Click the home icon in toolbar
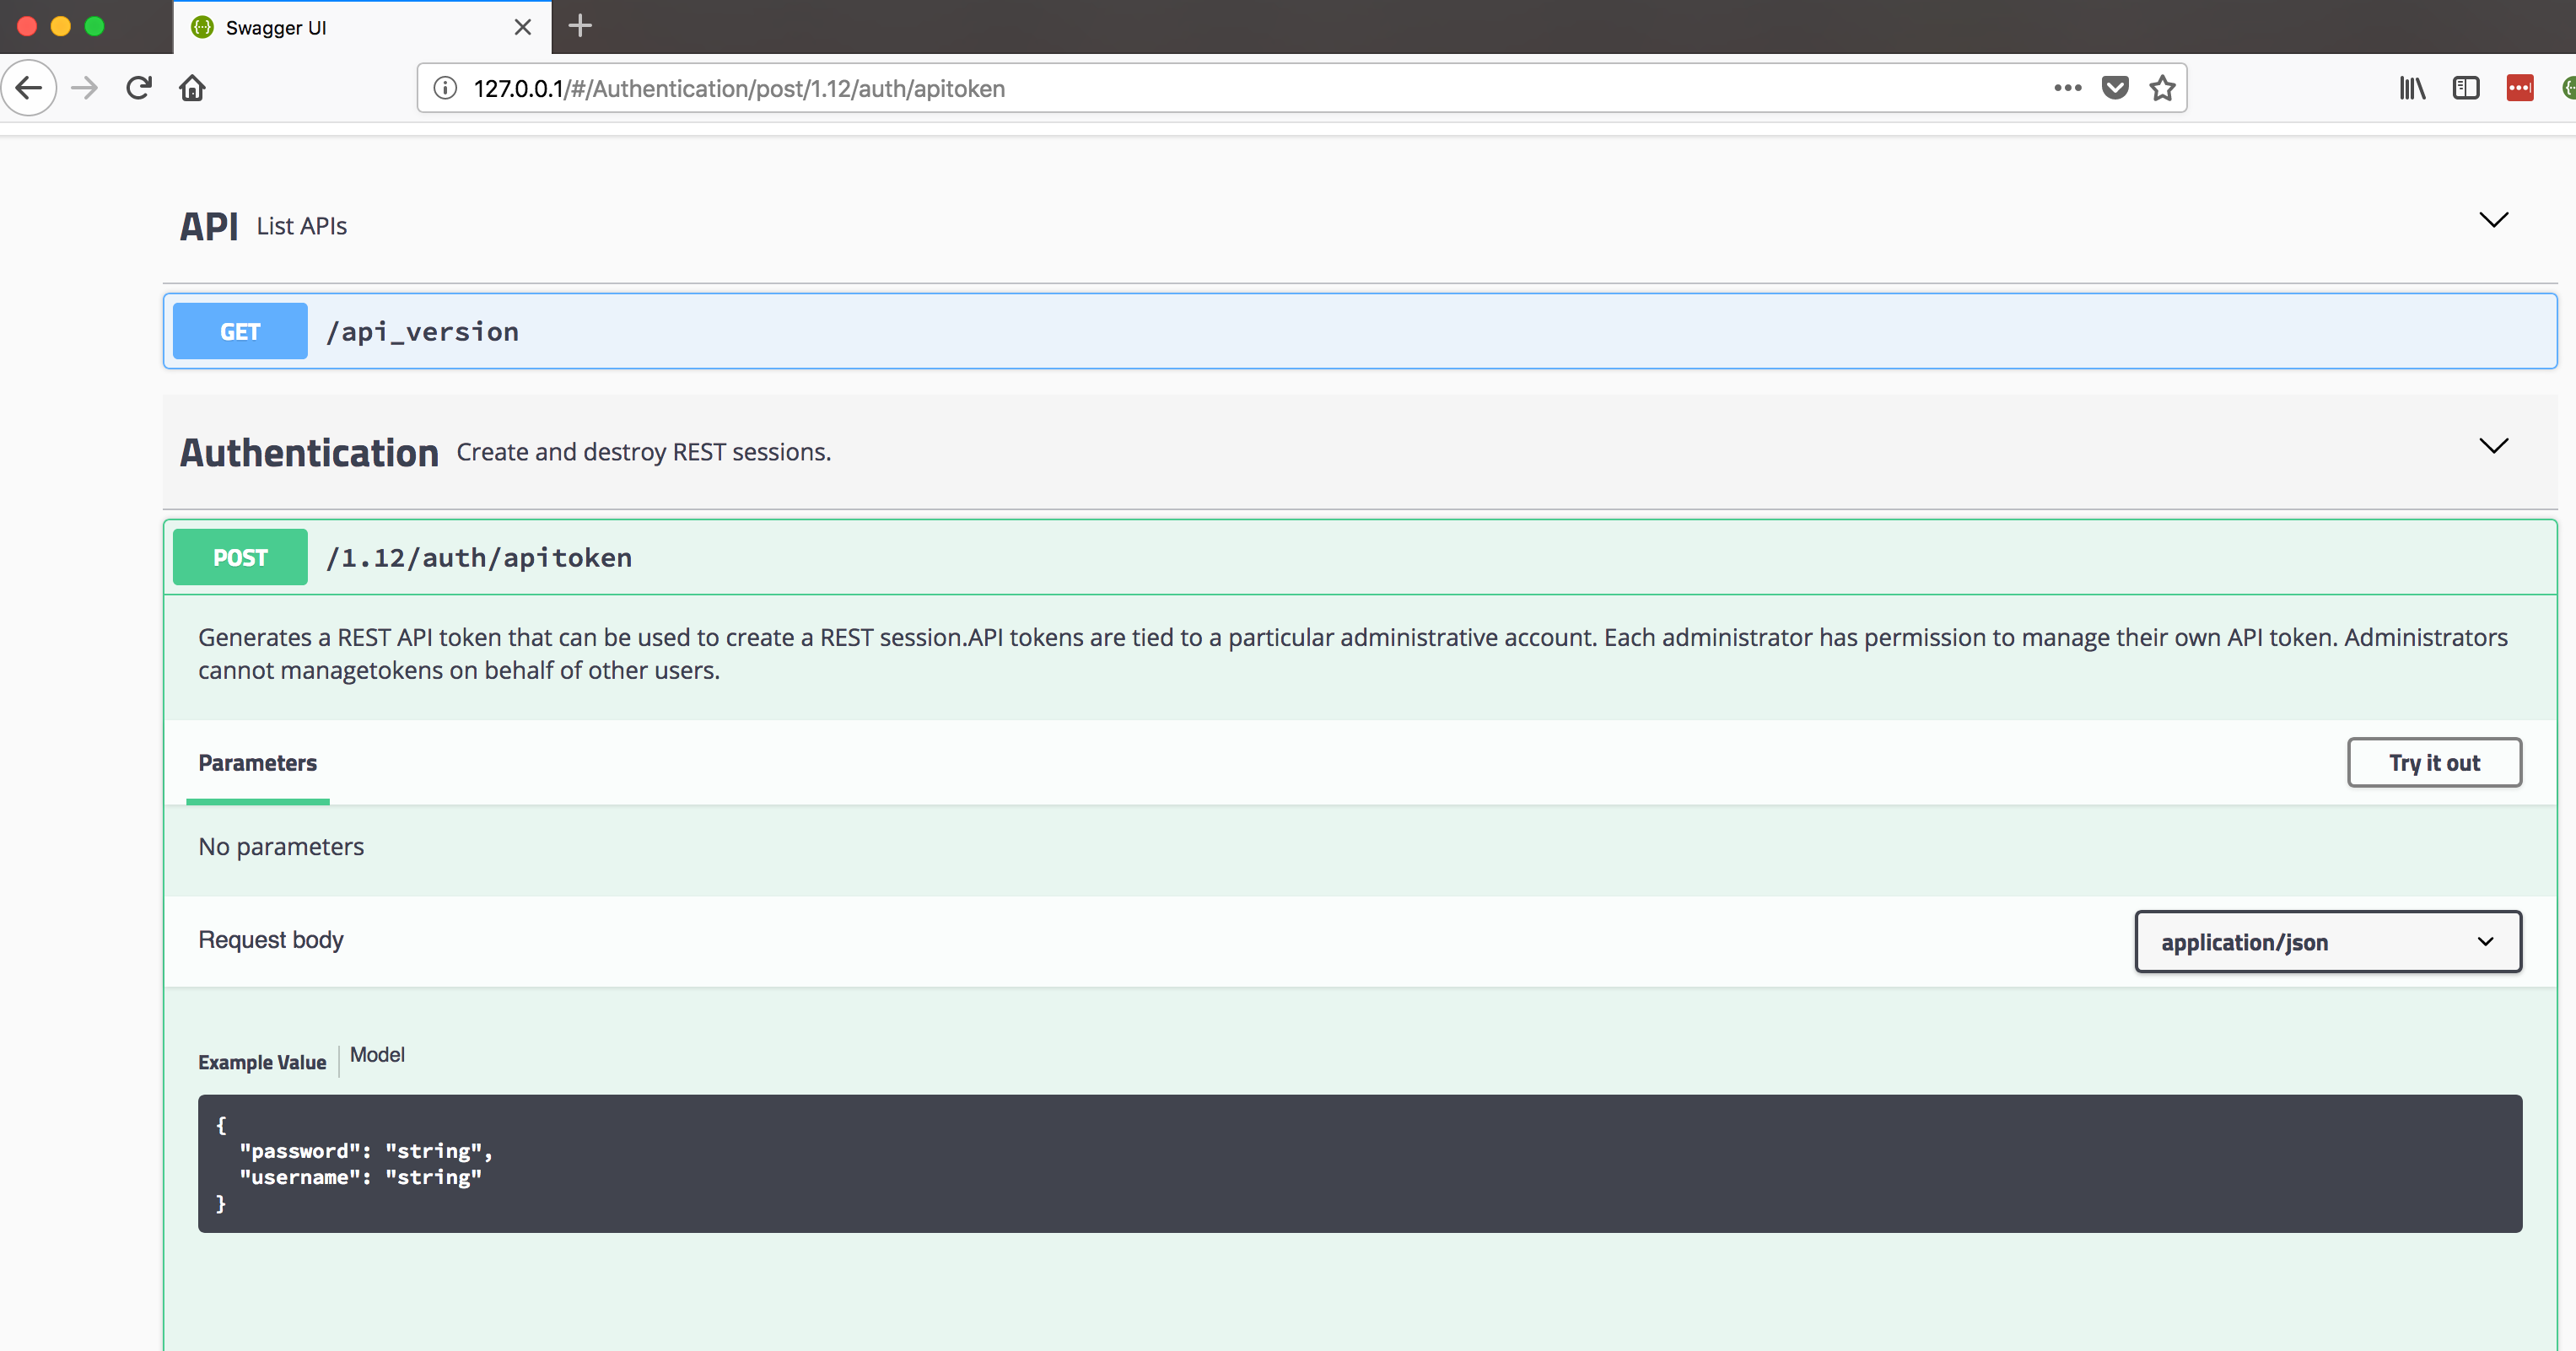The image size is (2576, 1351). (192, 88)
